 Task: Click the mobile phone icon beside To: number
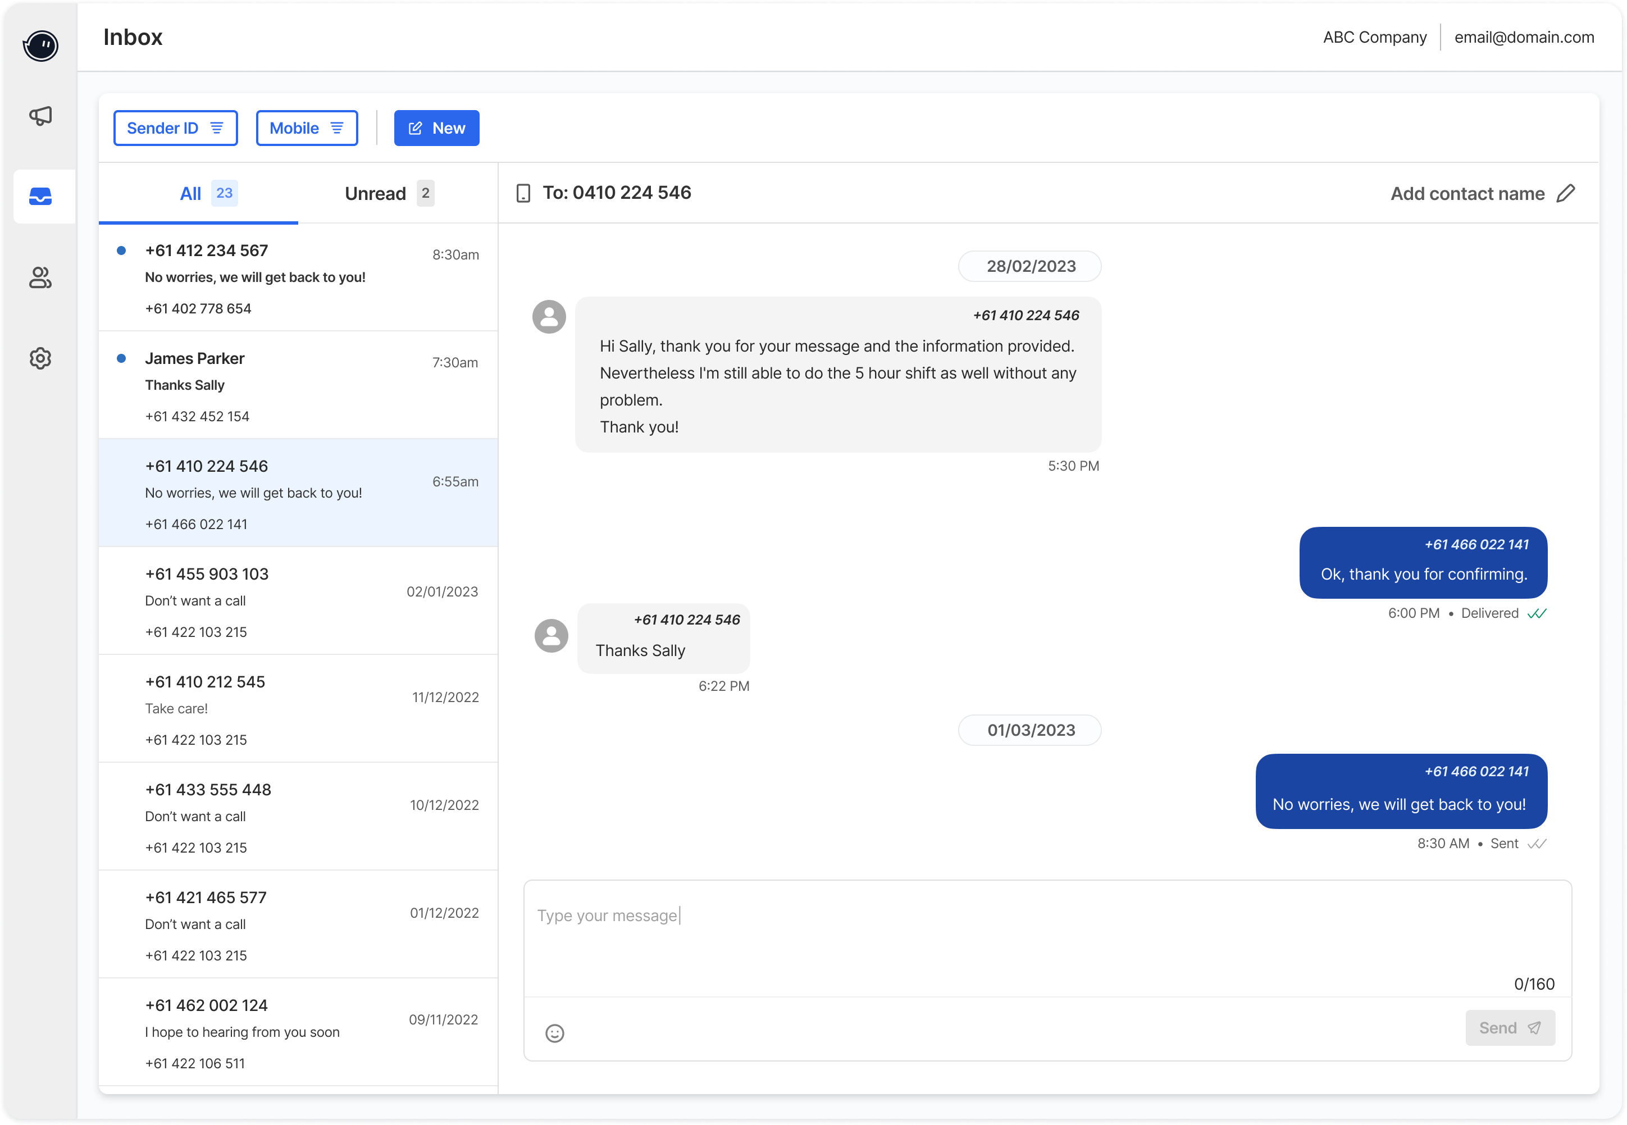tap(523, 193)
